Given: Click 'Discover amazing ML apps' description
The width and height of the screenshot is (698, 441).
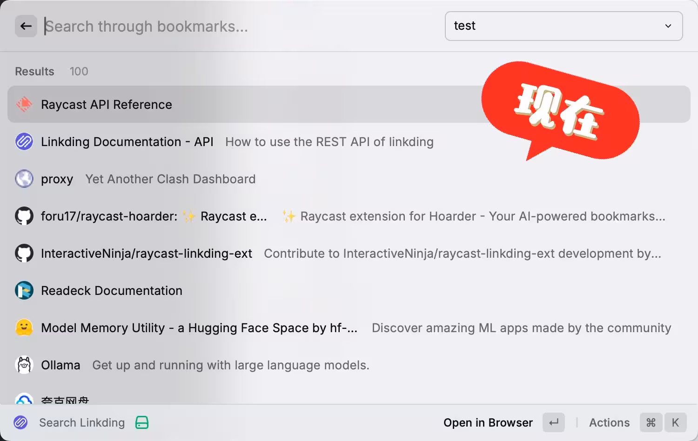Looking at the screenshot, I should click(521, 328).
